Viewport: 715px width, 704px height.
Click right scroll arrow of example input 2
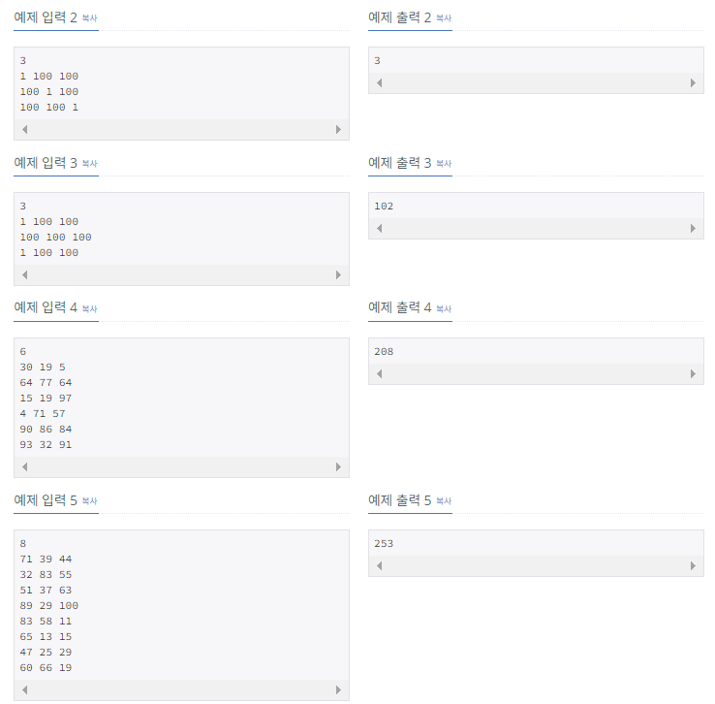(x=338, y=130)
